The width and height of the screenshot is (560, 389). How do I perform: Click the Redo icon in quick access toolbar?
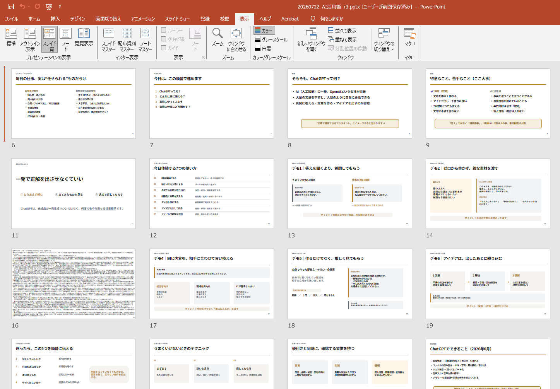click(37, 7)
